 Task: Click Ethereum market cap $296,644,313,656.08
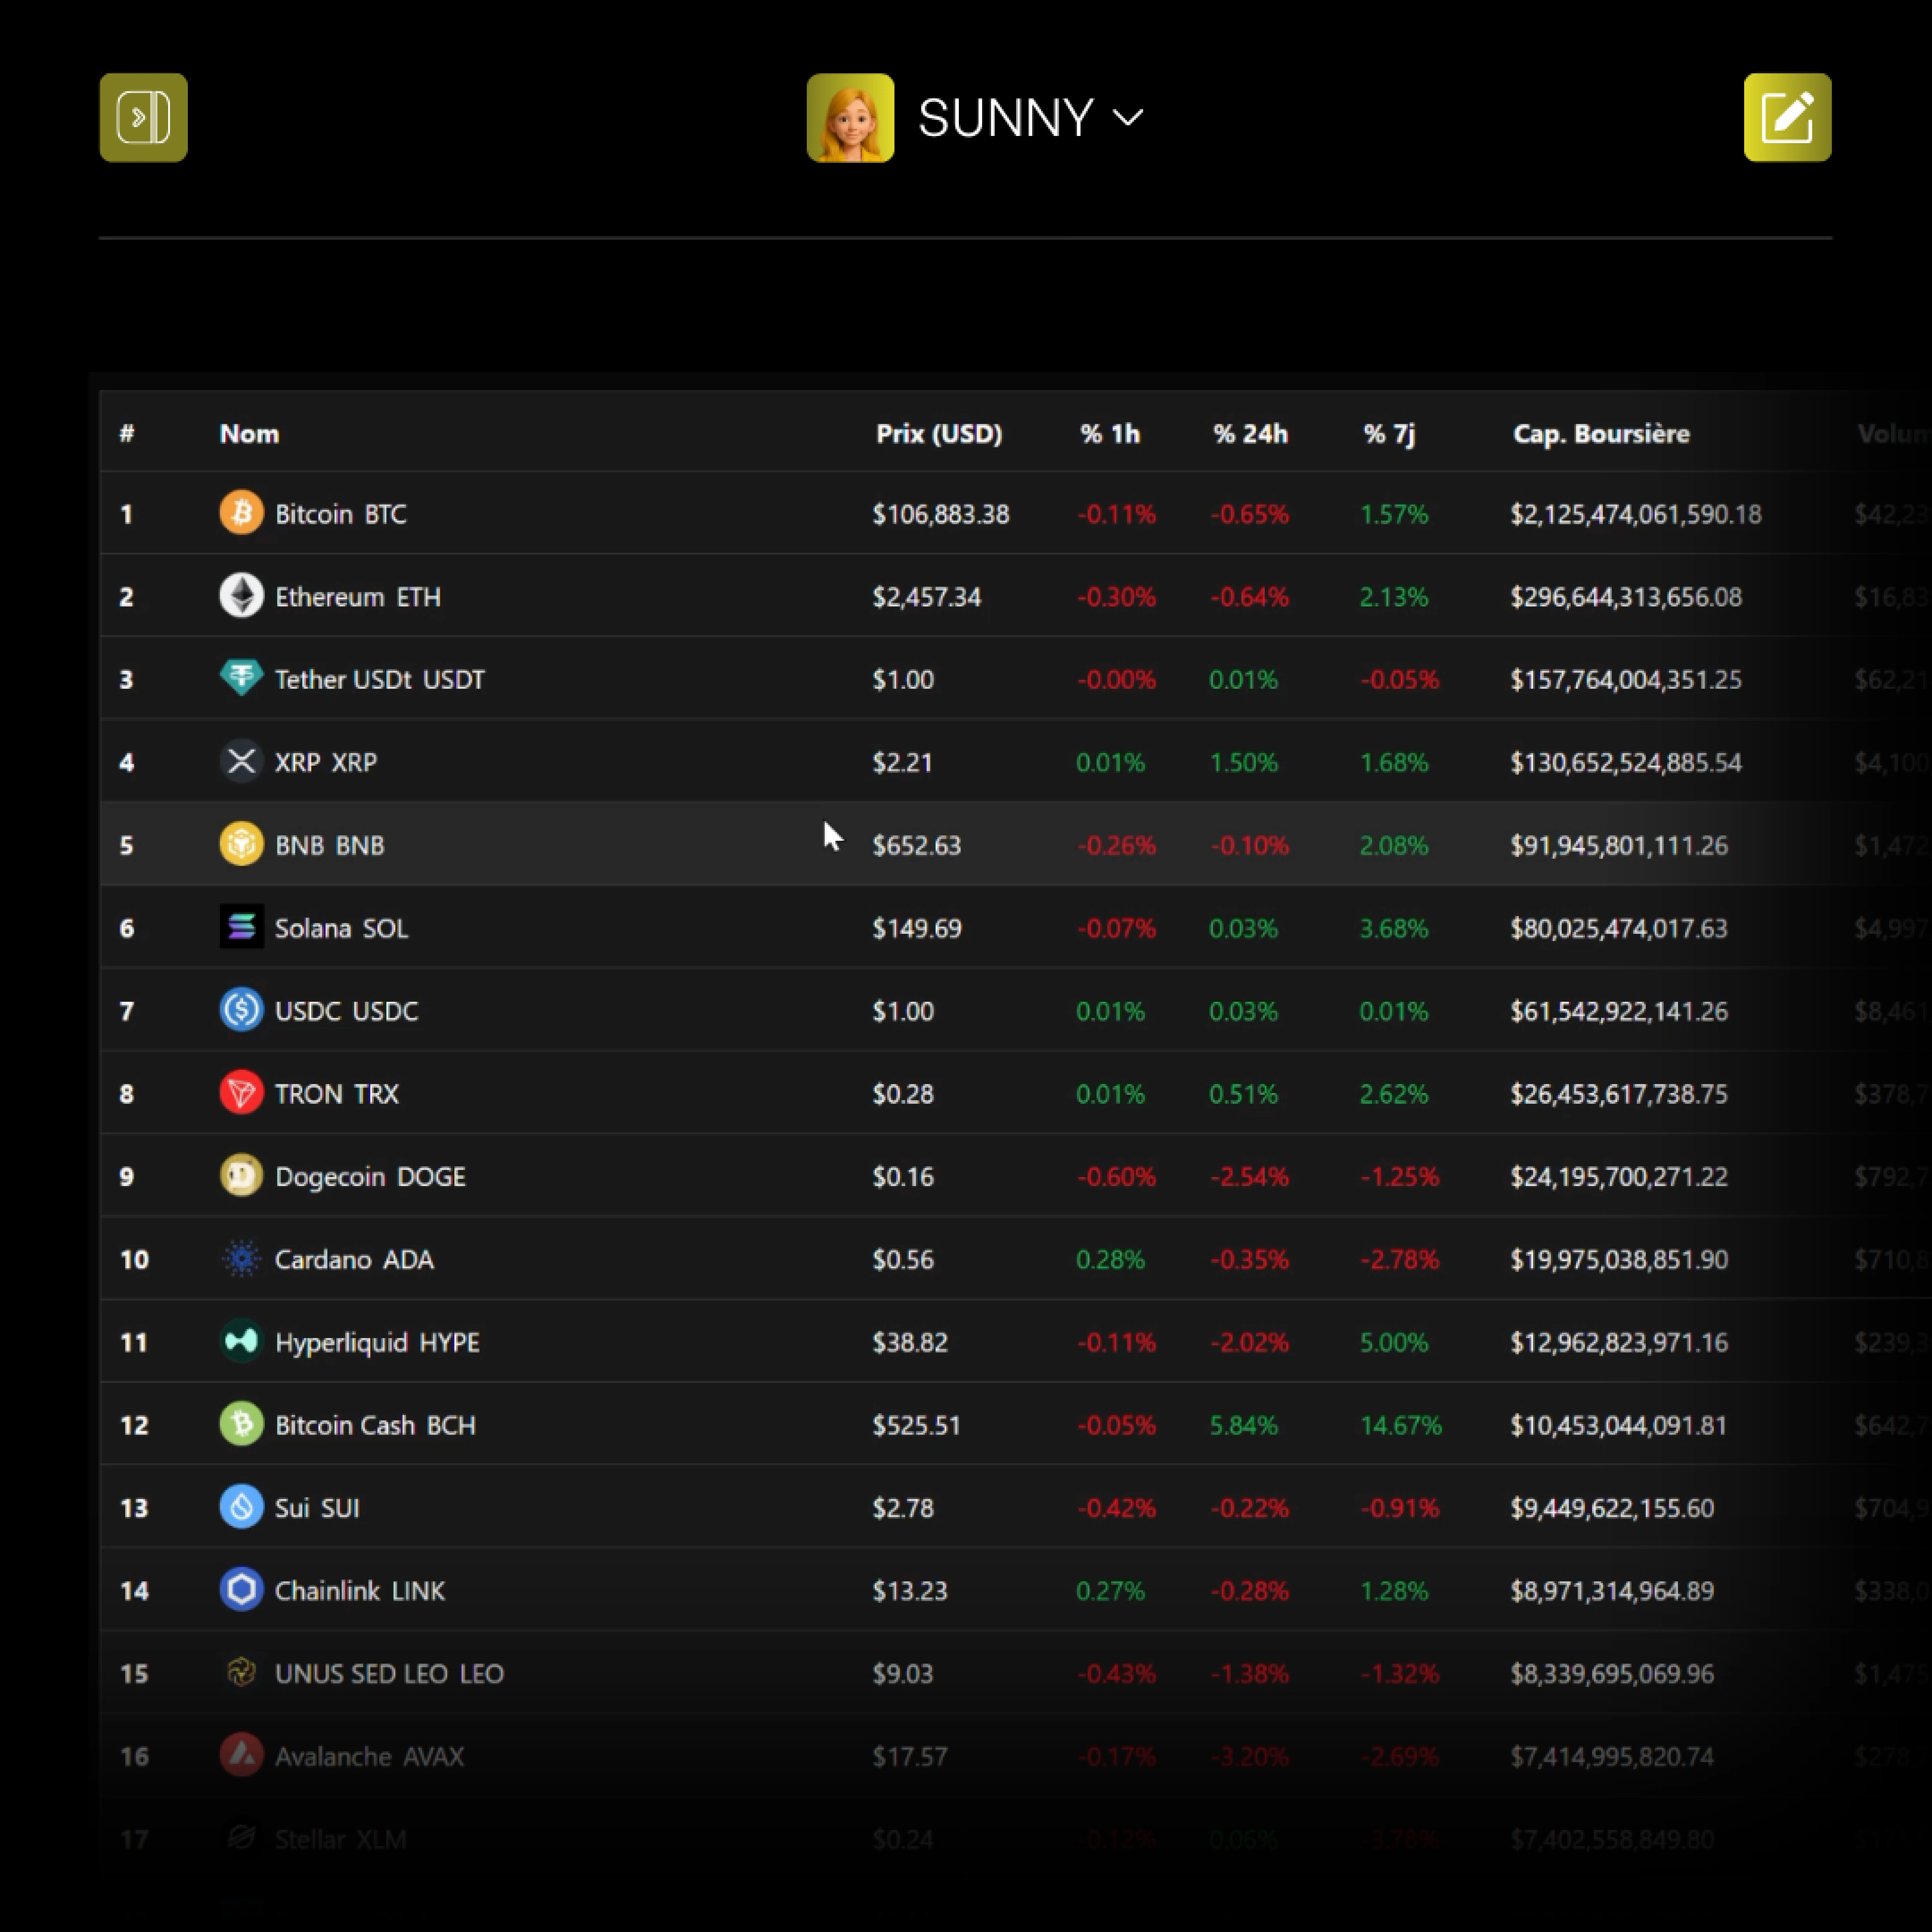[1626, 597]
